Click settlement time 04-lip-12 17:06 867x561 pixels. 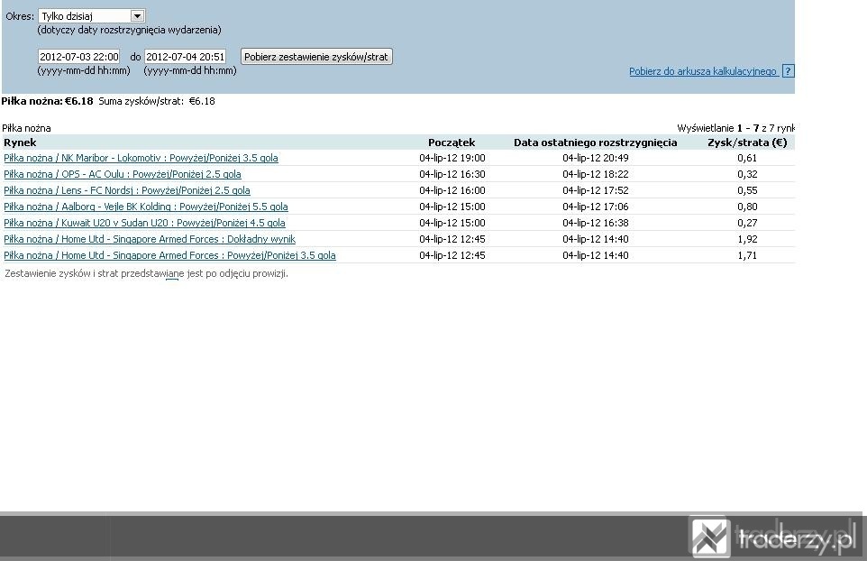[x=596, y=207]
